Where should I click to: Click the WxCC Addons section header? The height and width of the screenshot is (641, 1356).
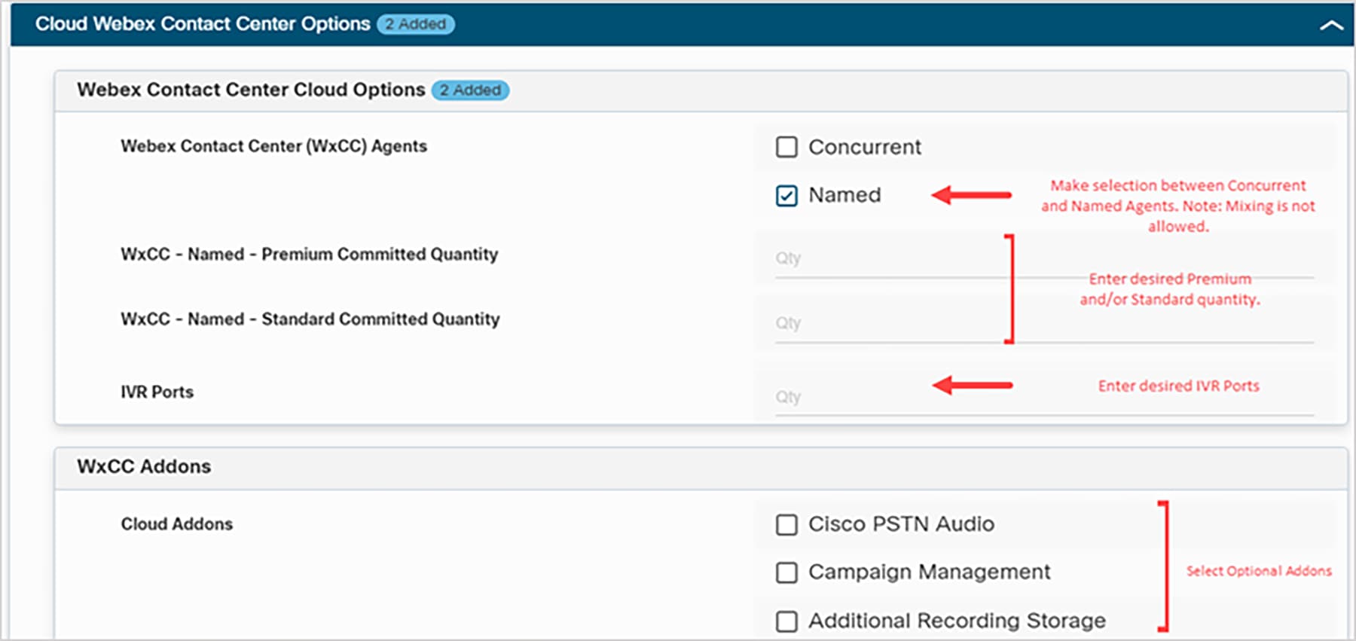(144, 466)
